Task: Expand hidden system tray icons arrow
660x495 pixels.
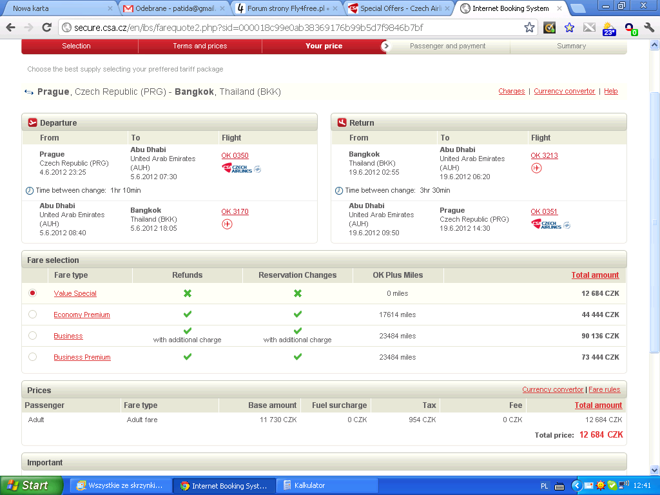Action: 576,486
